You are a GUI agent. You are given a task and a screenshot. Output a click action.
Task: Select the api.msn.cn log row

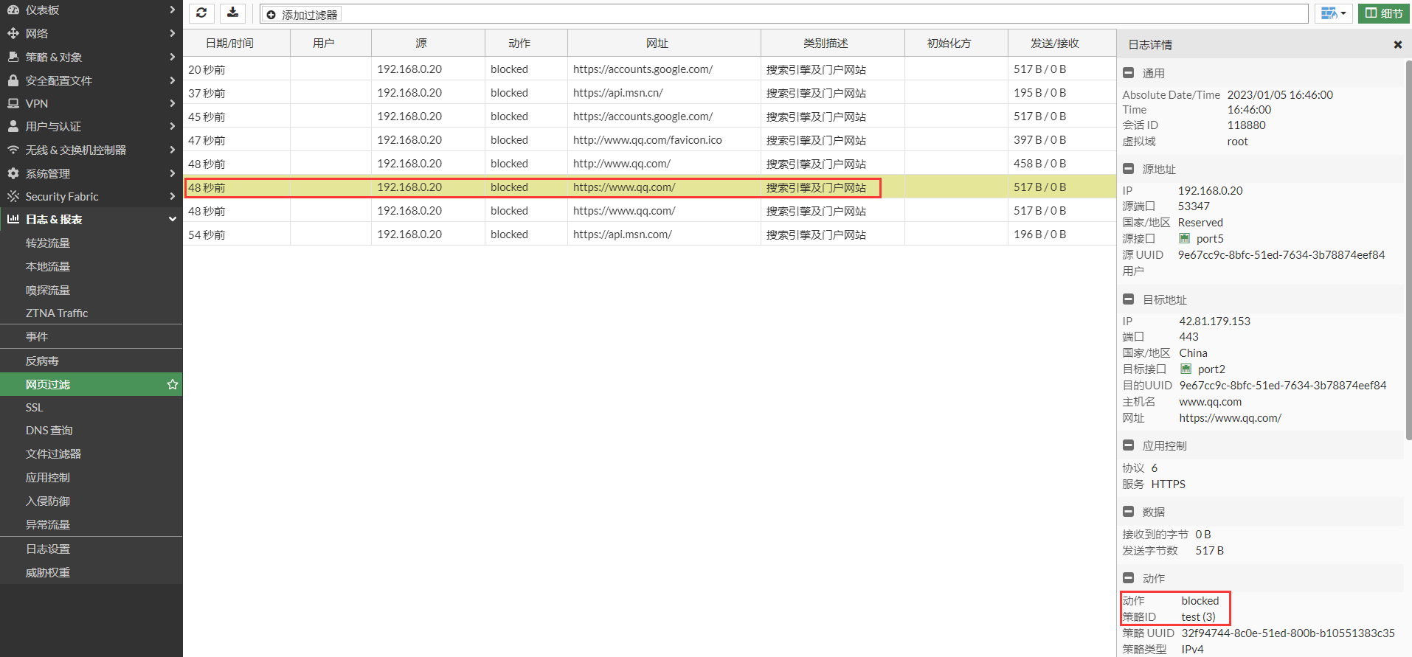click(617, 93)
